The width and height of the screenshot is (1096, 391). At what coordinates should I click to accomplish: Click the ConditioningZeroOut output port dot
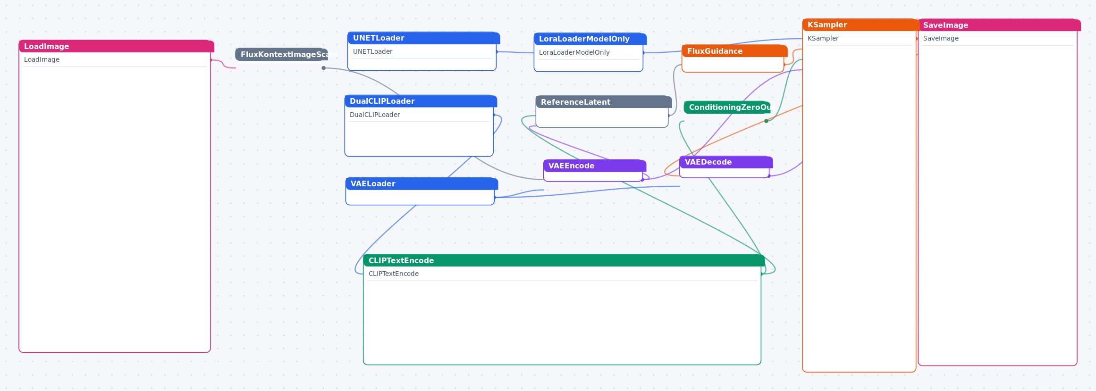pyautogui.click(x=766, y=121)
